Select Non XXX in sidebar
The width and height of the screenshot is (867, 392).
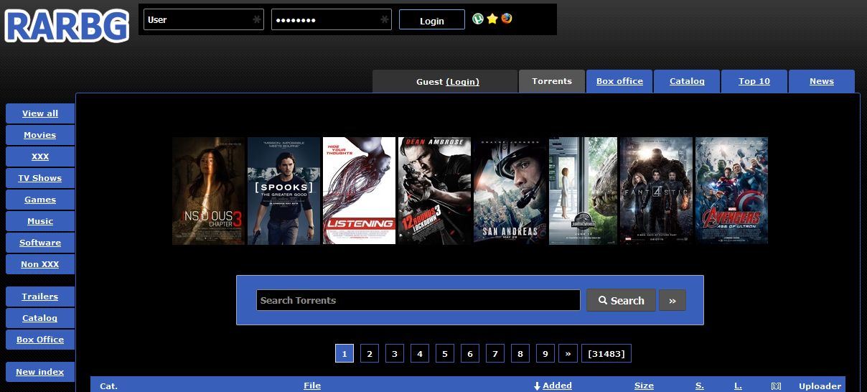point(40,264)
